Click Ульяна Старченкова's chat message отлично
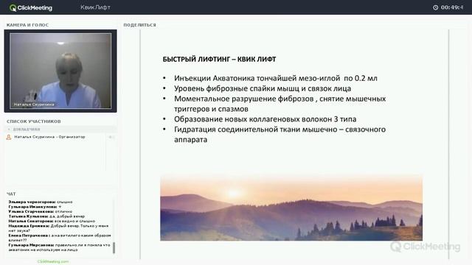 [x=41, y=211]
